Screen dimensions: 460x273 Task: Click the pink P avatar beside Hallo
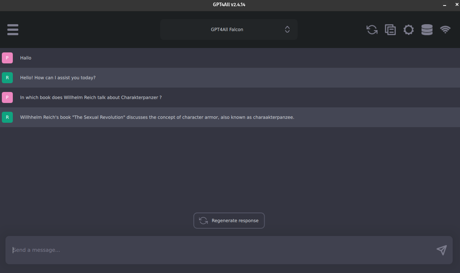(x=7, y=58)
